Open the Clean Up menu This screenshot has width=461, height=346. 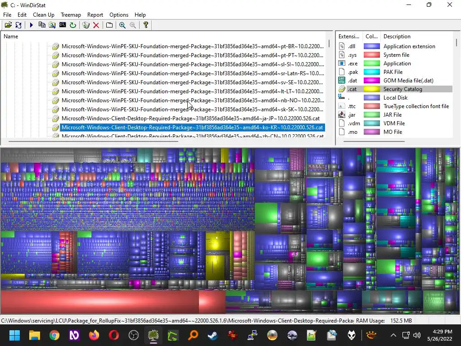44,15
